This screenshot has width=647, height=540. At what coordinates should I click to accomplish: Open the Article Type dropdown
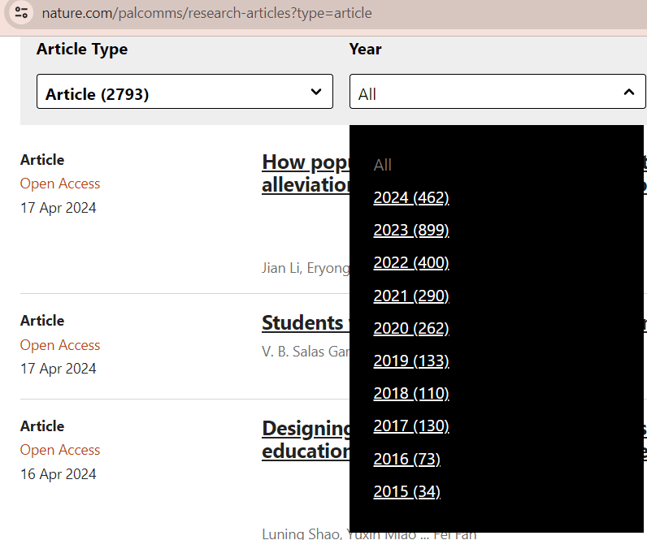[x=185, y=92]
